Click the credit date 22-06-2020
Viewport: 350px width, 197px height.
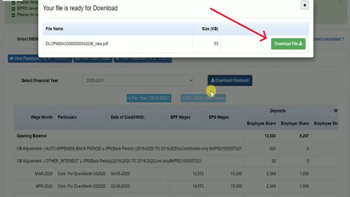click(x=120, y=186)
